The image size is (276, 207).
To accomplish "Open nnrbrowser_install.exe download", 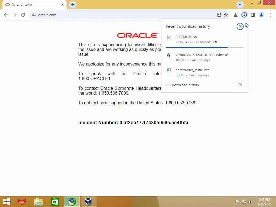I will [x=204, y=73].
